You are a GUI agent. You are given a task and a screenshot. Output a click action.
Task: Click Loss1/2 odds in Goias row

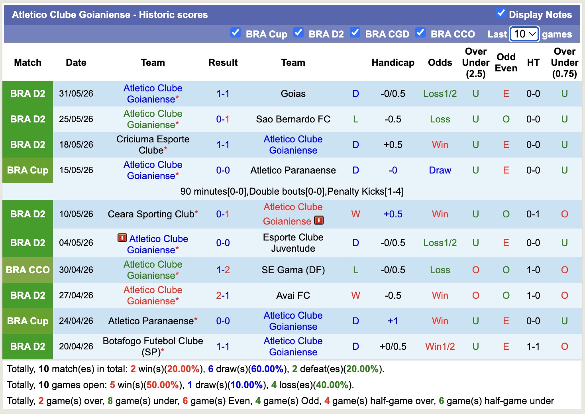440,94
